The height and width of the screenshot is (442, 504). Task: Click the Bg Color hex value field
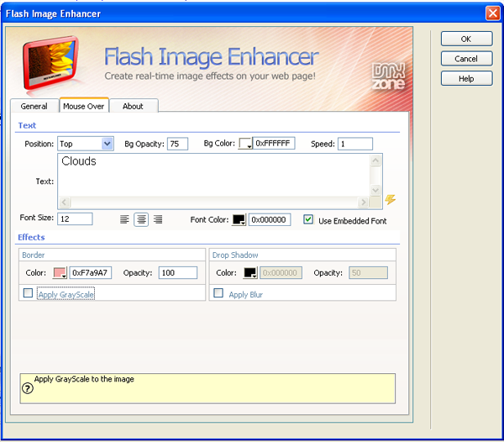[x=274, y=144]
